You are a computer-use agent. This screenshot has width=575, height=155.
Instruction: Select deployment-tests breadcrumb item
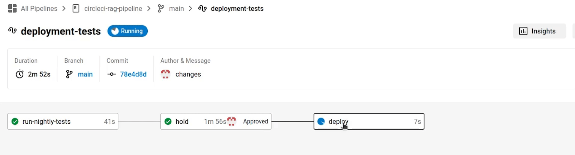pyautogui.click(x=237, y=9)
